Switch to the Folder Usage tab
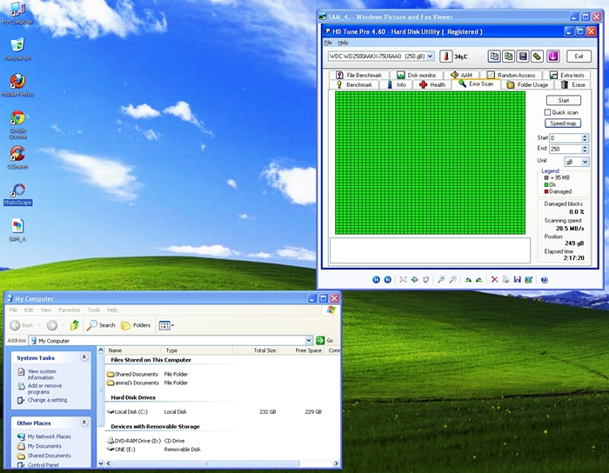609x473 pixels. pyautogui.click(x=527, y=84)
